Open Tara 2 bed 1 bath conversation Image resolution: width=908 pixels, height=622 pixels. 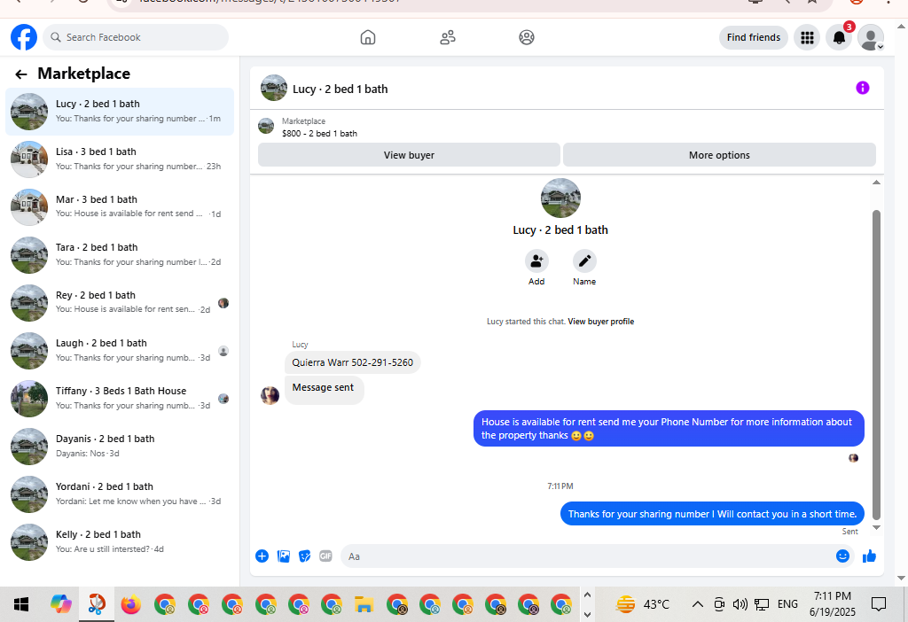(x=120, y=255)
